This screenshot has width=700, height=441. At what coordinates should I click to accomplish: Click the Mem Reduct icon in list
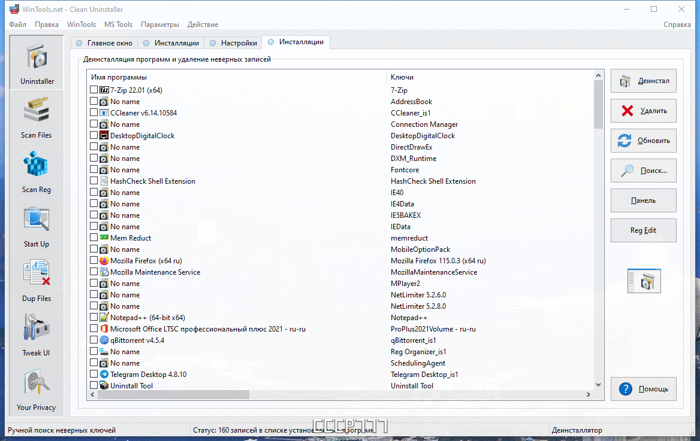tap(104, 238)
